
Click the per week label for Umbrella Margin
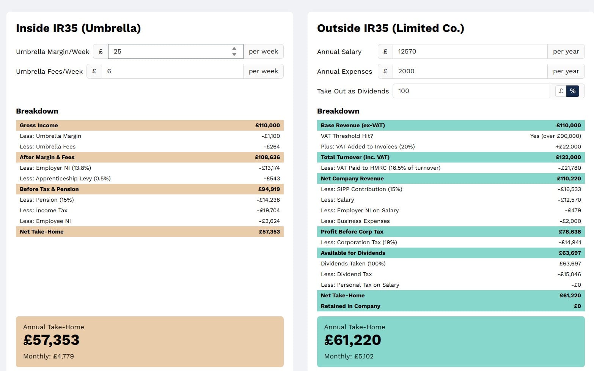click(x=263, y=51)
